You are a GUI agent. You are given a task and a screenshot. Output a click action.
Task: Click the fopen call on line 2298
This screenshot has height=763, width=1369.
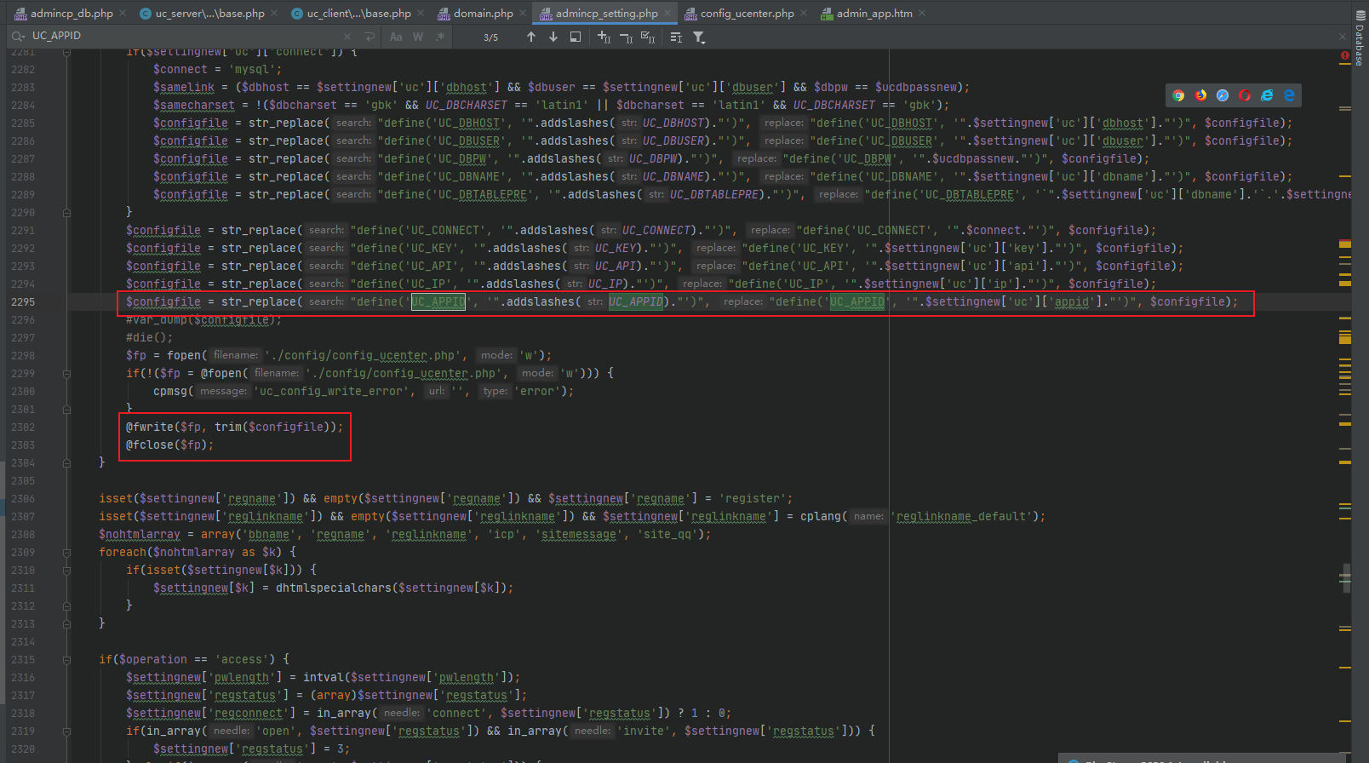[x=180, y=355]
